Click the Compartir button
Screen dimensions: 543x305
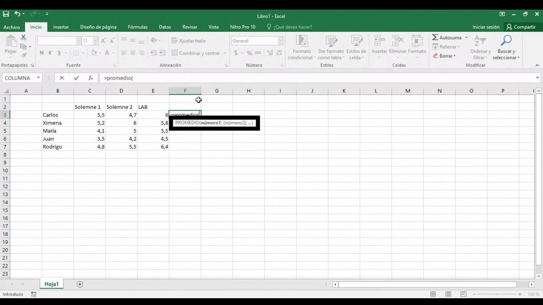521,27
